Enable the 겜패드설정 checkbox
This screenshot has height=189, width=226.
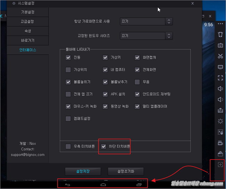coord(68,119)
